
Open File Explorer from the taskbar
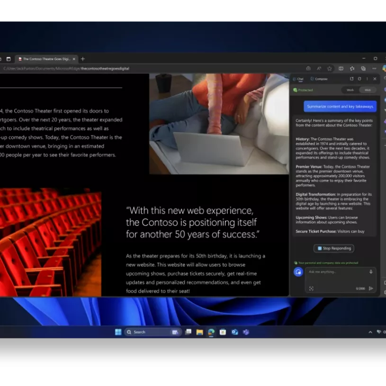200,332
